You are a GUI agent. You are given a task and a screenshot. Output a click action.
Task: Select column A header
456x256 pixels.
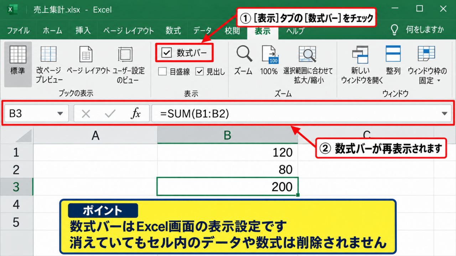pos(95,135)
